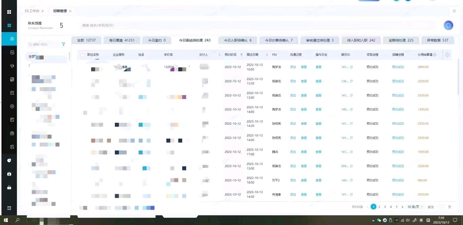Open the teal four-dot dashboard sidebar icon
This screenshot has width=463, height=225.
[x=9, y=25]
